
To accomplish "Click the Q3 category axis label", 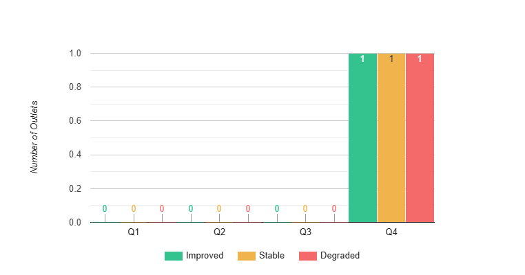I will pos(305,232).
